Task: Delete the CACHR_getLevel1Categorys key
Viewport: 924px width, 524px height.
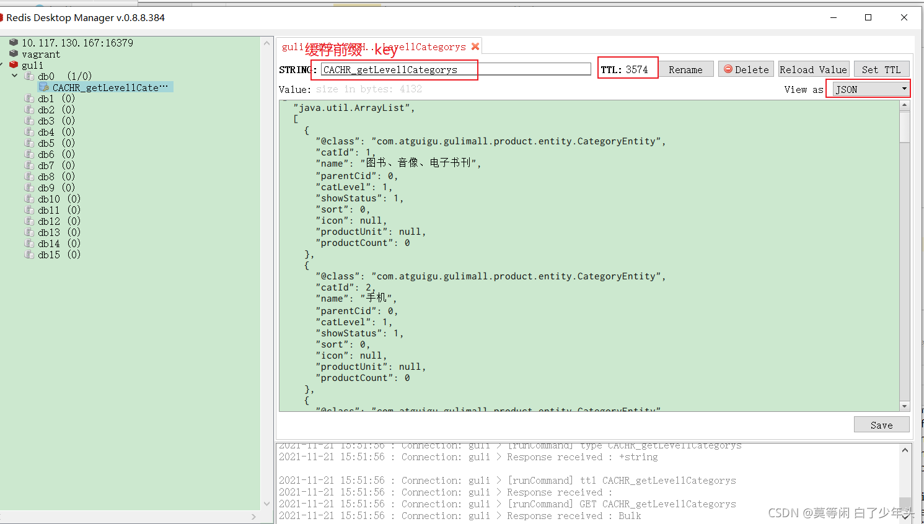Action: pos(746,69)
